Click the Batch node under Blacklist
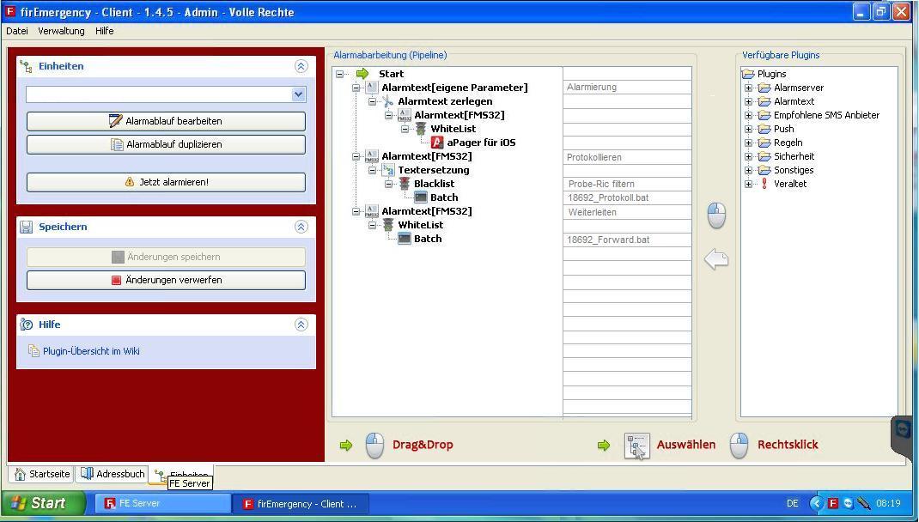Image resolution: width=919 pixels, height=522 pixels. tap(443, 197)
